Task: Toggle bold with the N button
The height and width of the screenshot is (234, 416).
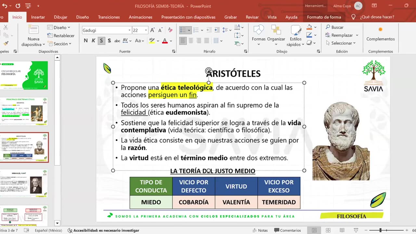Action: (x=86, y=41)
